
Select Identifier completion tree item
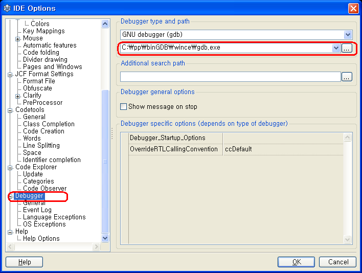[x=52, y=160]
